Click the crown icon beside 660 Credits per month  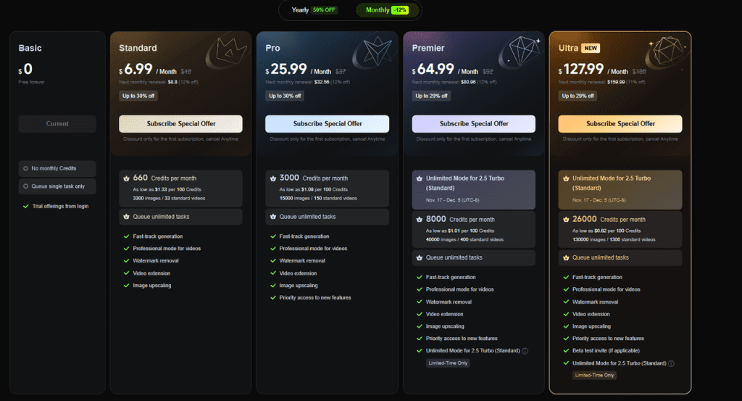click(127, 178)
